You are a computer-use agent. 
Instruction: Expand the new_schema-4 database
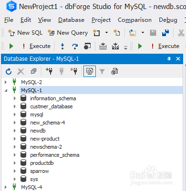pyautogui.click(x=15, y=123)
